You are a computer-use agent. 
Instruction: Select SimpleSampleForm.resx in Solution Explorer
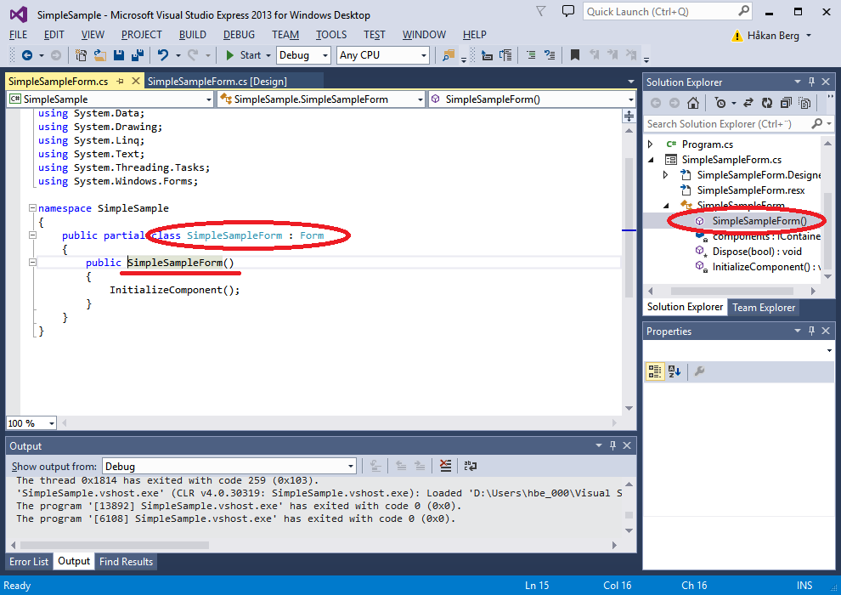click(x=751, y=190)
